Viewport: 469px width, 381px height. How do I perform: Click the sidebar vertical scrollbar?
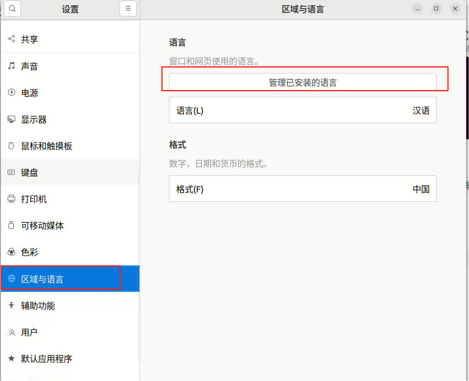(139, 269)
